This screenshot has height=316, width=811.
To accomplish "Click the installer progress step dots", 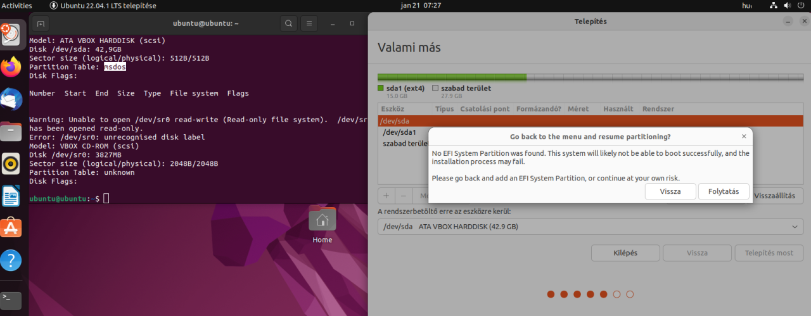I will (590, 294).
